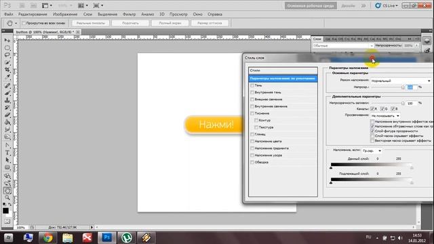
Task: Select the Eyedropper tool
Action: [x=7, y=77]
